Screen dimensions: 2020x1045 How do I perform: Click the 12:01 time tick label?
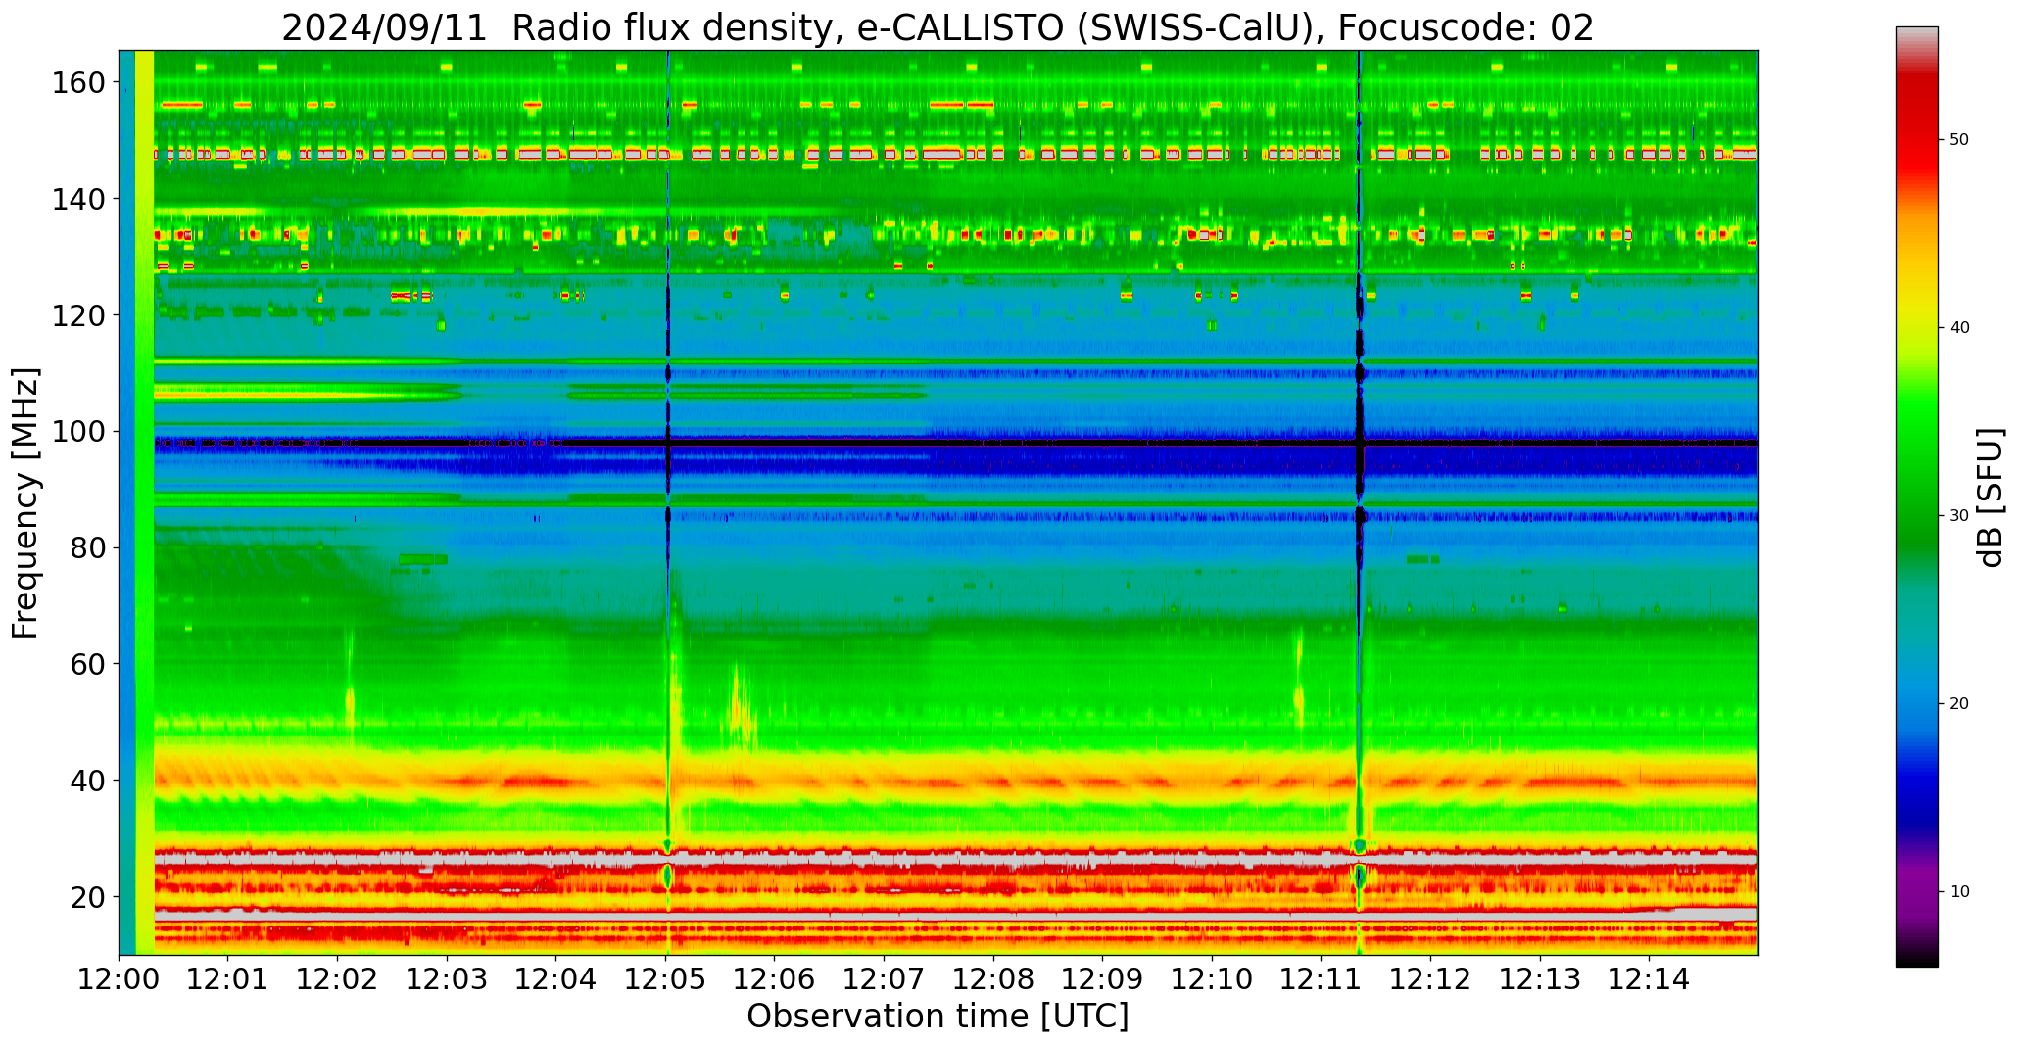point(228,978)
